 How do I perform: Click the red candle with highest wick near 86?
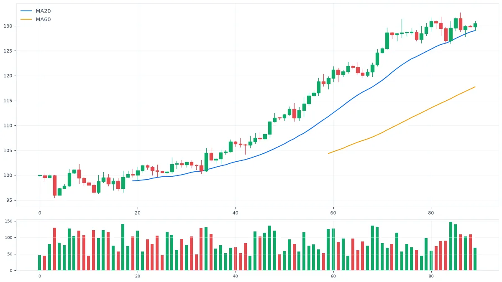pos(461,24)
